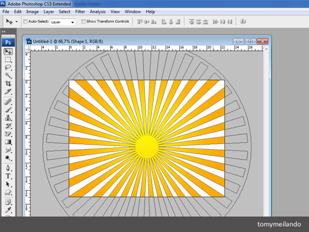
Task: Click the document vertical scrollbar up arrow
Action: point(266,49)
